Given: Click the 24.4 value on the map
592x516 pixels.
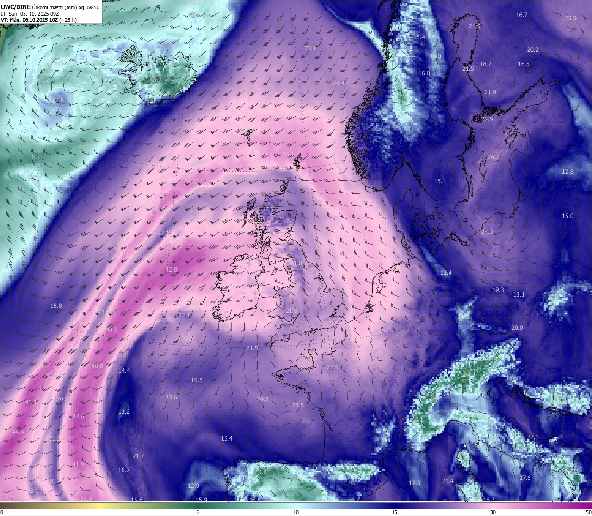Looking at the screenshot, I should [x=339, y=83].
